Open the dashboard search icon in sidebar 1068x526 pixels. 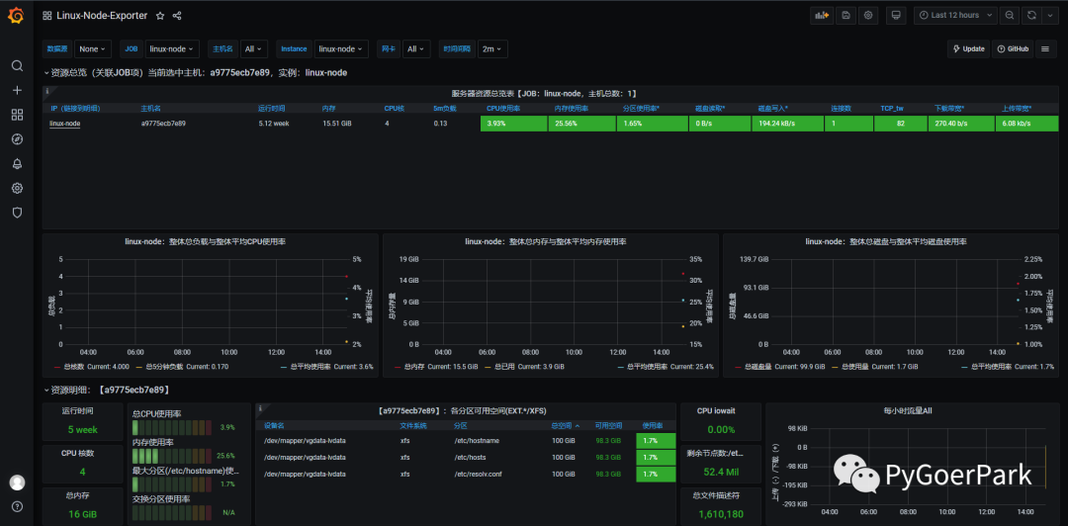(17, 65)
